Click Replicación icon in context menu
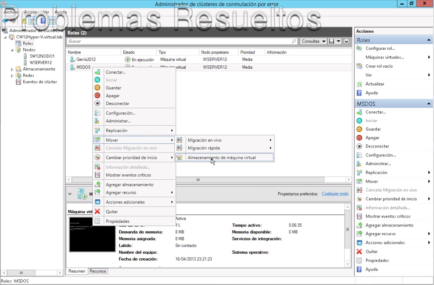 pos(97,130)
